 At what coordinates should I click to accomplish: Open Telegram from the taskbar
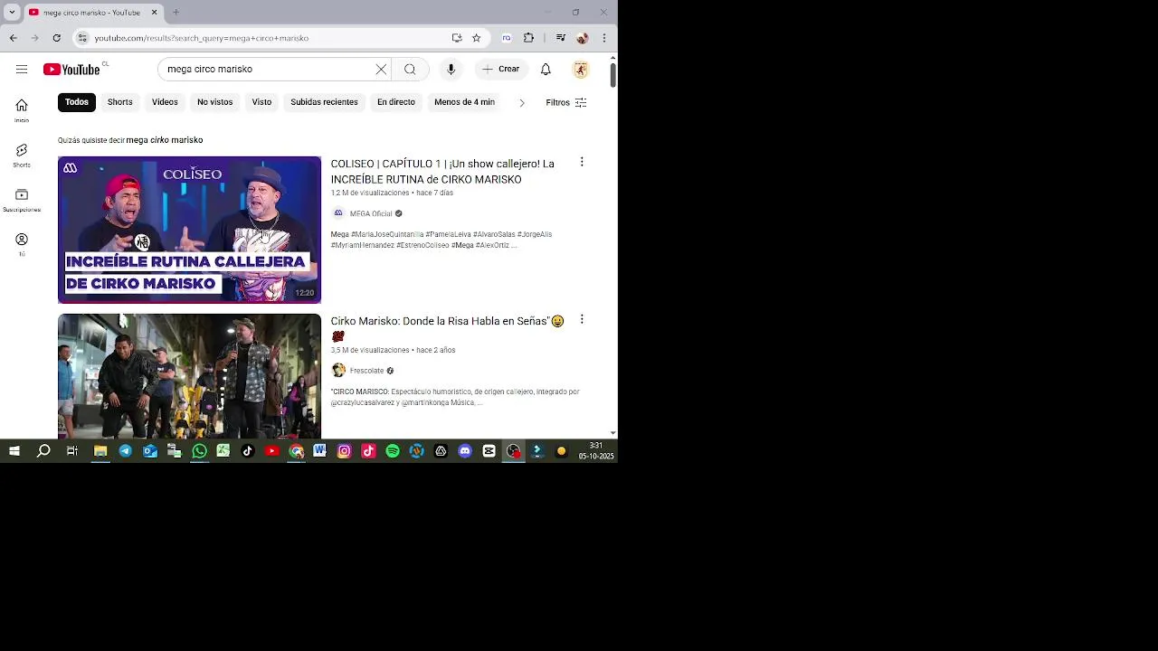click(x=125, y=451)
